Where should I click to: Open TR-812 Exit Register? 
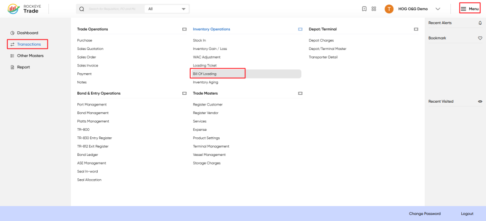point(93,146)
